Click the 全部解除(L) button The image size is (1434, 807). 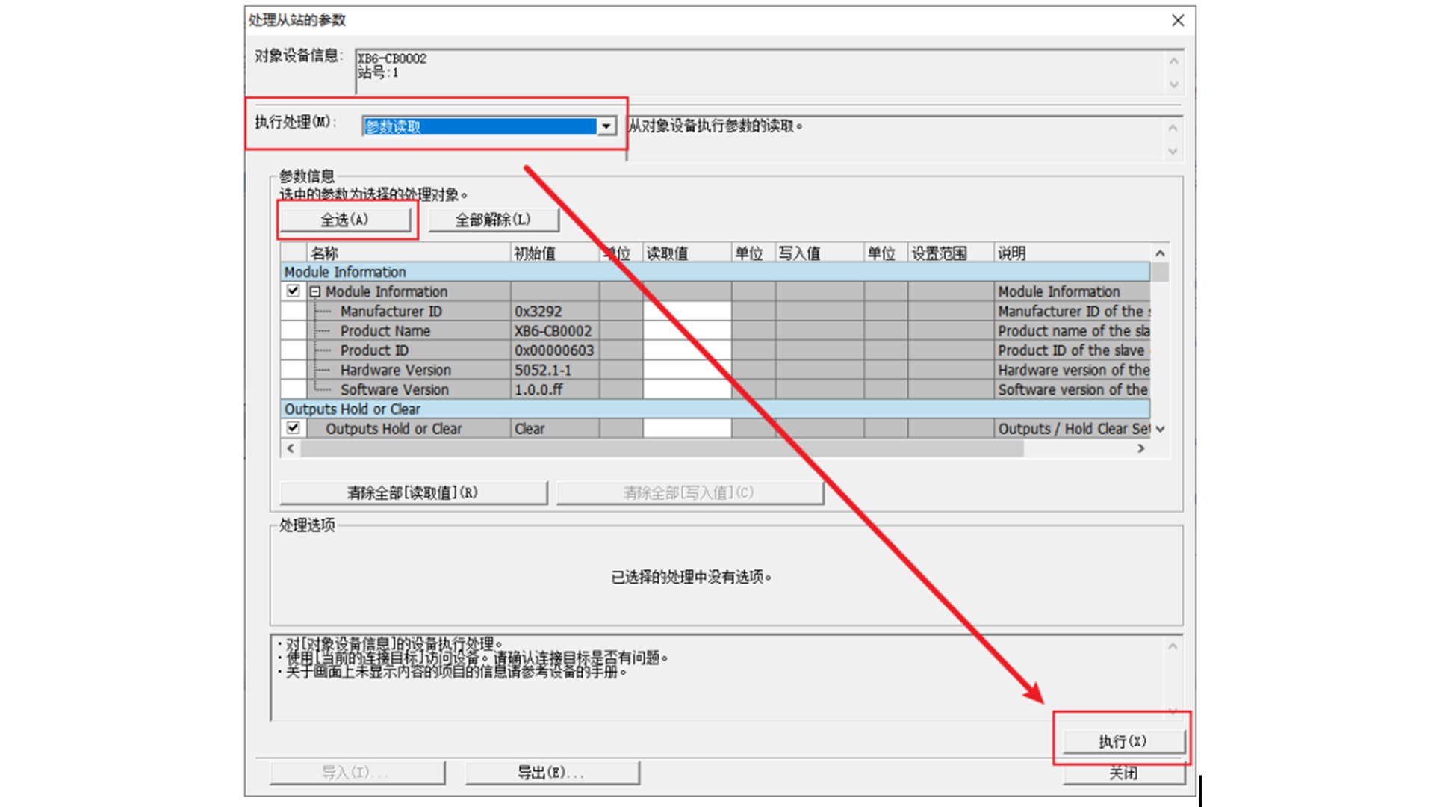click(x=493, y=220)
